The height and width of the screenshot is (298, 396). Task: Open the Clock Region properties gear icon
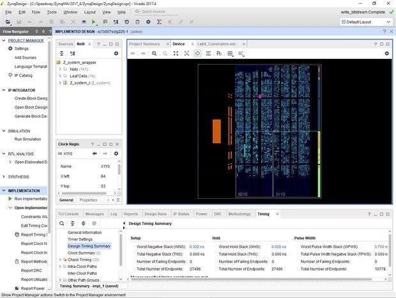tap(116, 153)
